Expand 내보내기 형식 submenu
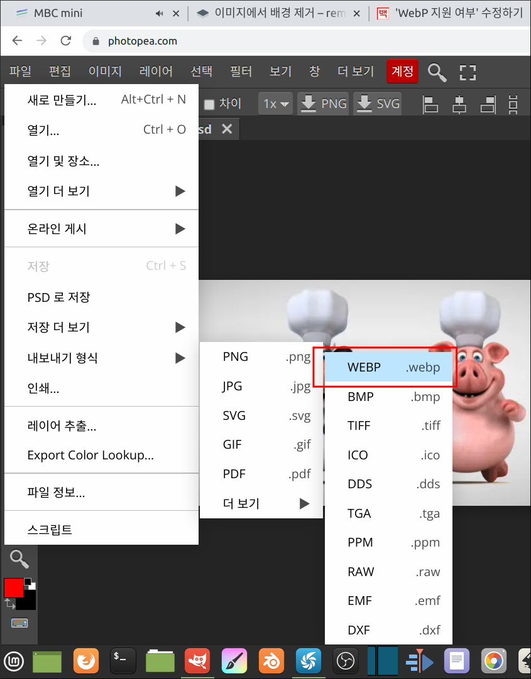The image size is (531, 679). [101, 358]
